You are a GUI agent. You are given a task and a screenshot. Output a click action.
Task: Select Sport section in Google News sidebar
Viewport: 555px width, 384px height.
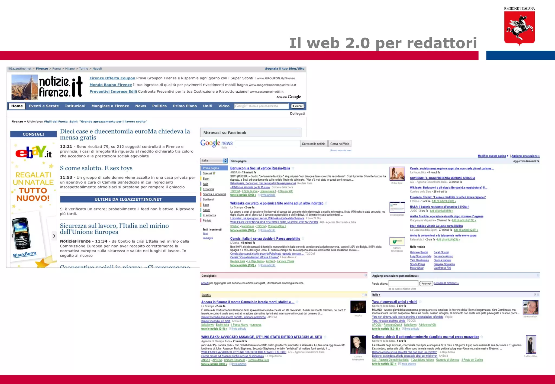[x=206, y=205]
